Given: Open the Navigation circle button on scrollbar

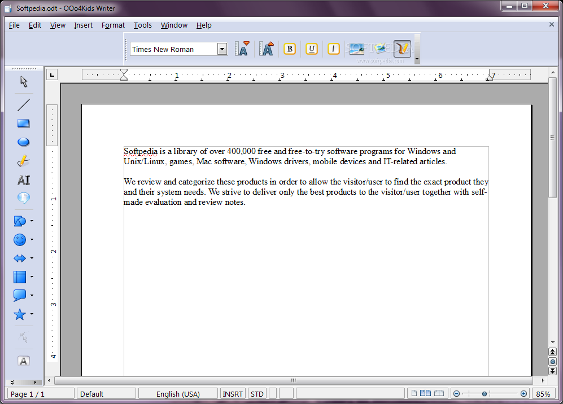Looking at the screenshot, I should (553, 362).
